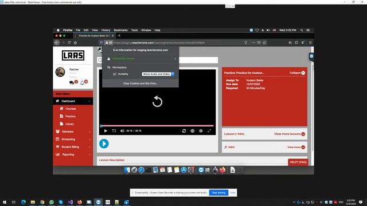The height and width of the screenshot is (206, 367).
Task: Toggle the Firefox sidebar icon
Action: pyautogui.click(x=296, y=43)
